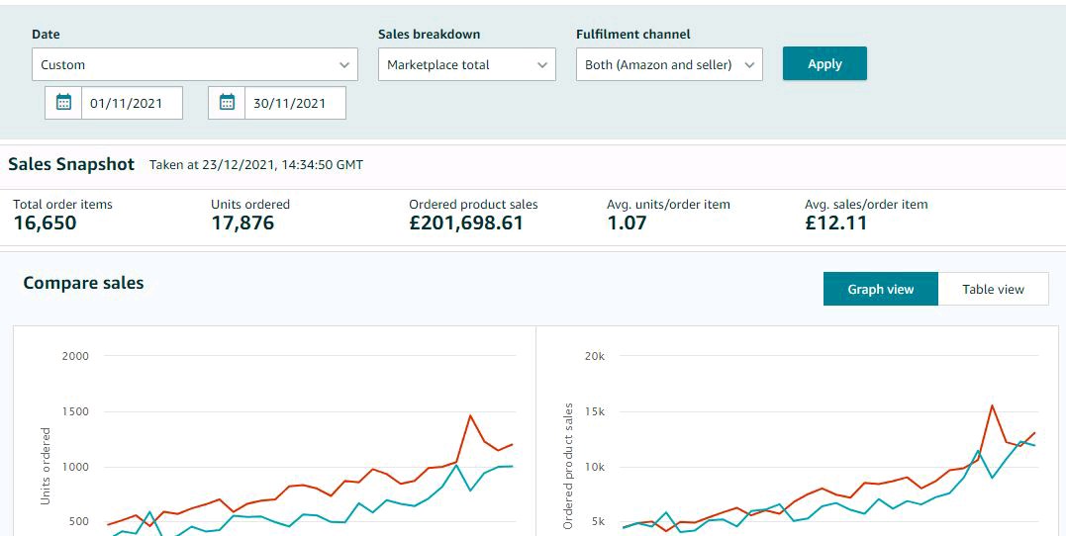Click the Fulfilment channel chevron arrow
Viewport: 1066px width, 536px height.
click(749, 65)
